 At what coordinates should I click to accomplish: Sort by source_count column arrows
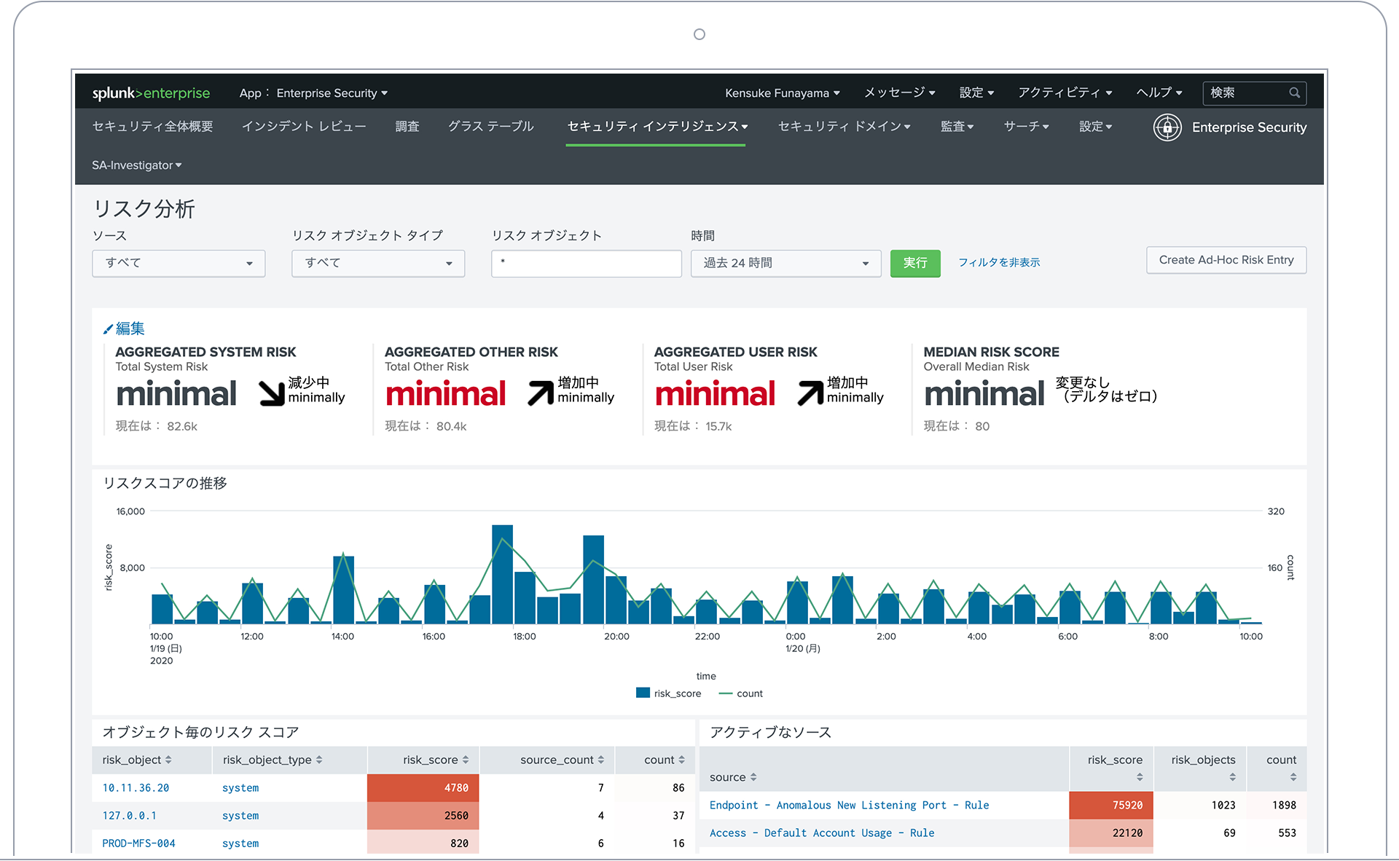pyautogui.click(x=601, y=760)
